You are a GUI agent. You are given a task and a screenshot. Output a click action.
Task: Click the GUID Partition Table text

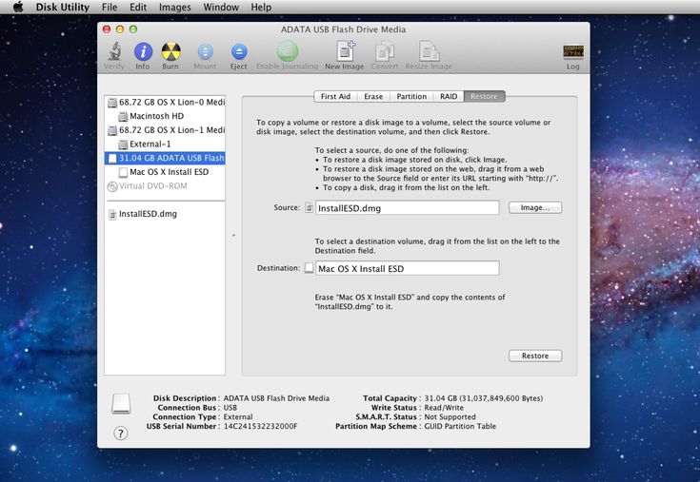tap(460, 426)
